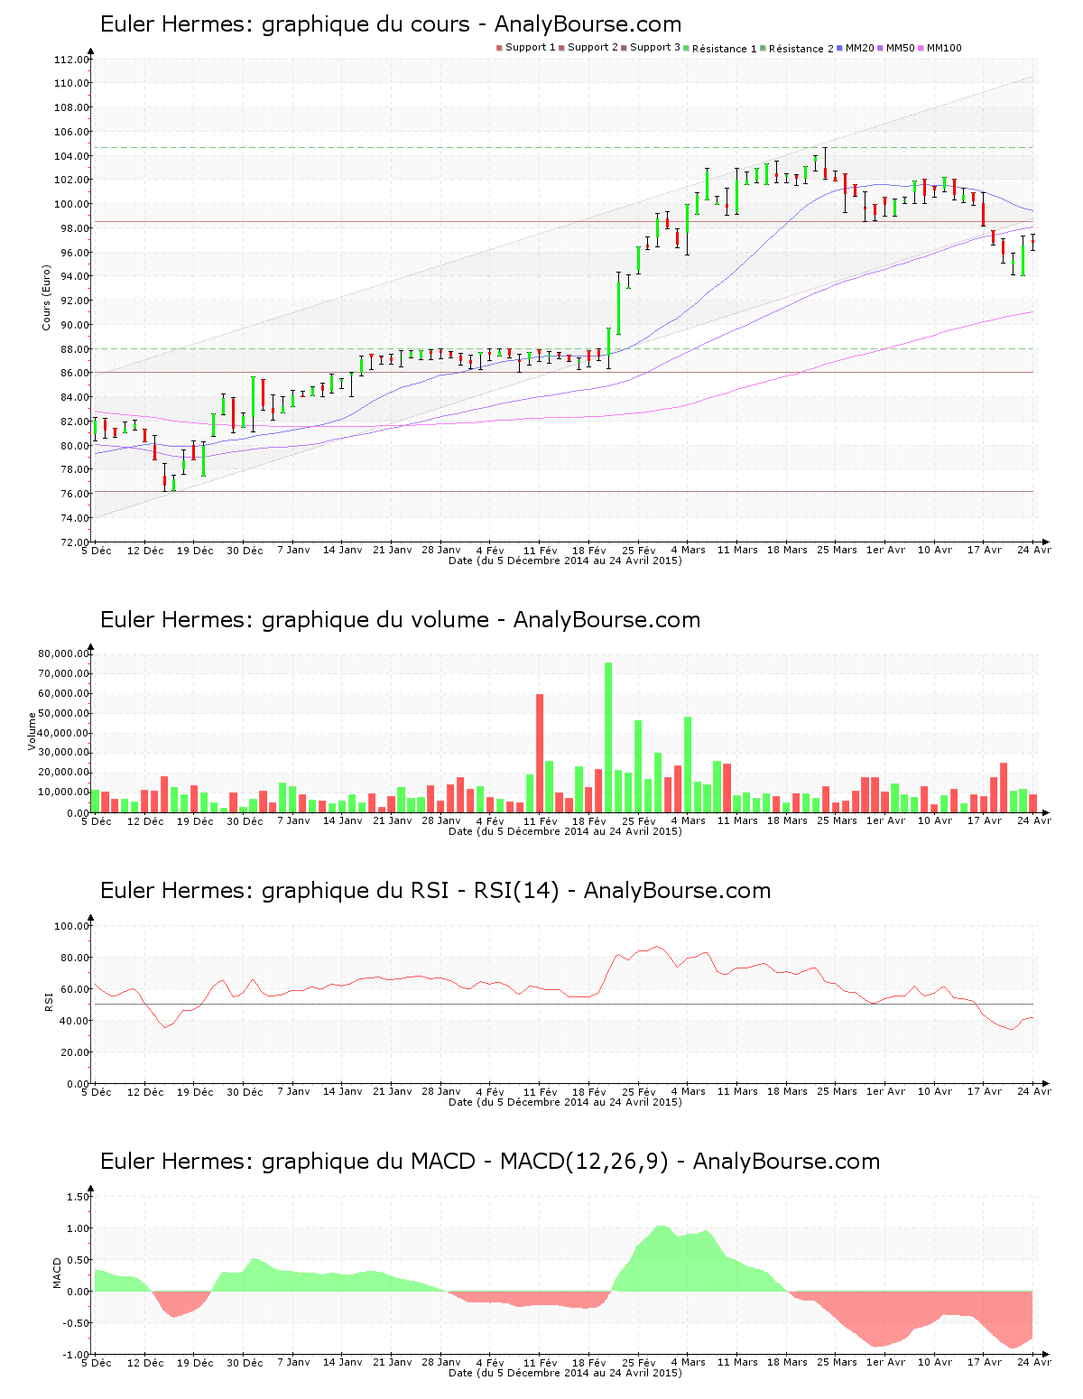Click the 88.00 price axis value

coord(74,349)
